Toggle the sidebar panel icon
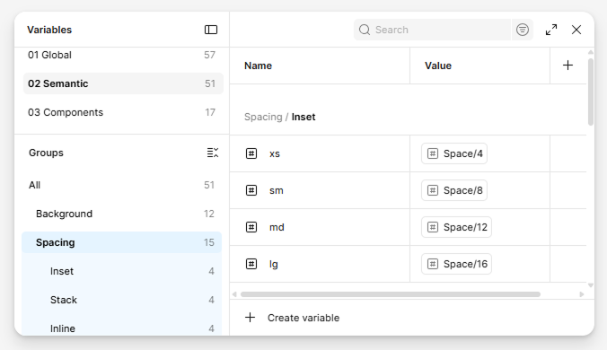Viewport: 607px width, 350px height. pyautogui.click(x=211, y=30)
